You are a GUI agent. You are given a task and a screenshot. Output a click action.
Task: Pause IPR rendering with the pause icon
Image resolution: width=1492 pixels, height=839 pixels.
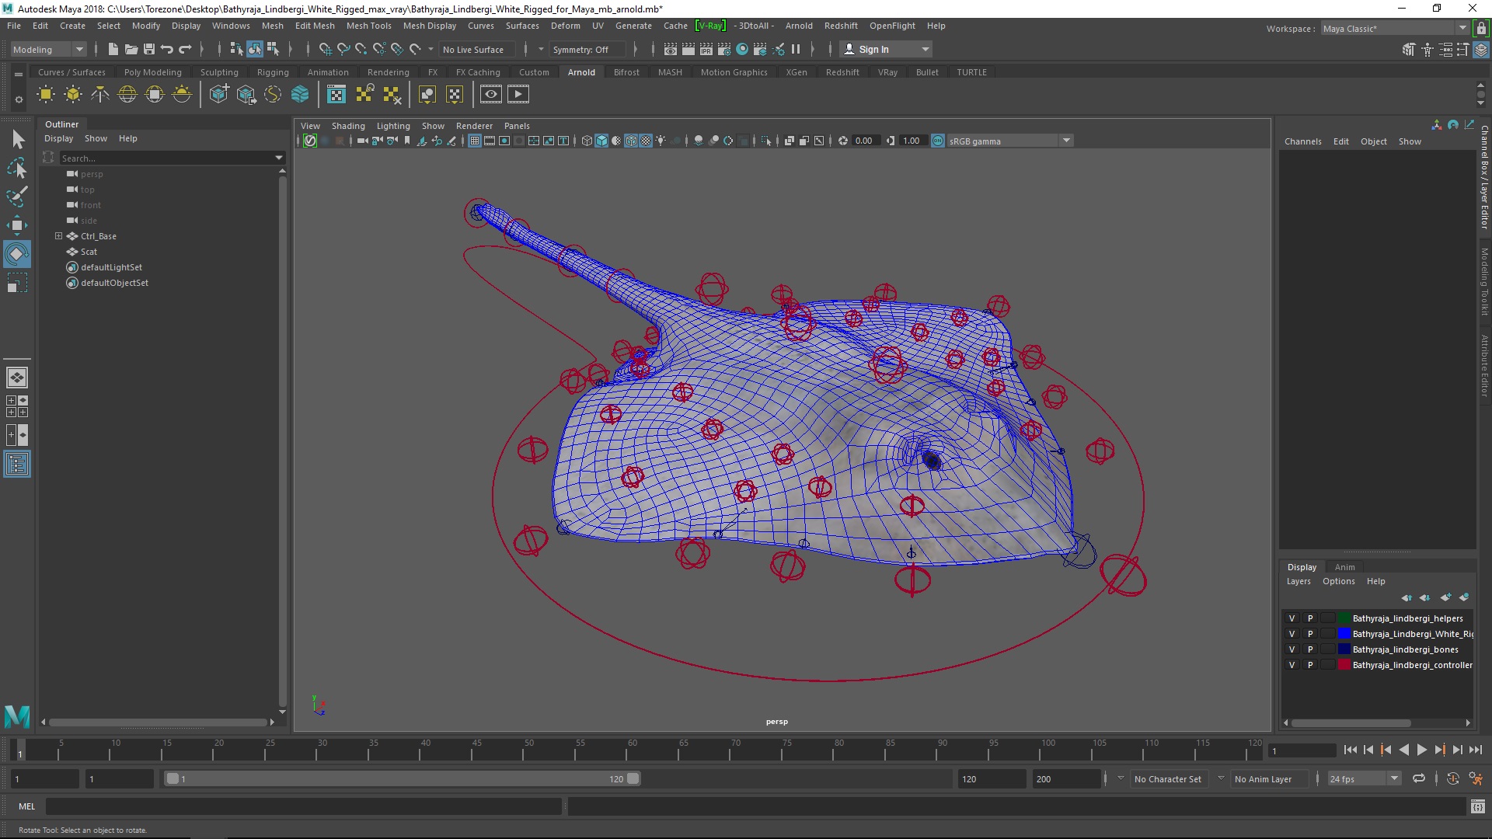796,49
